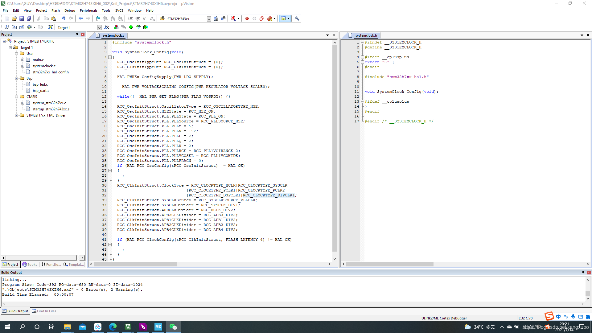Screen dimensions: 592x333
Task: Open Configuration wrench icon
Action: point(297,18)
